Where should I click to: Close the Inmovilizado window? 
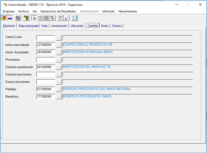pos(200,5)
